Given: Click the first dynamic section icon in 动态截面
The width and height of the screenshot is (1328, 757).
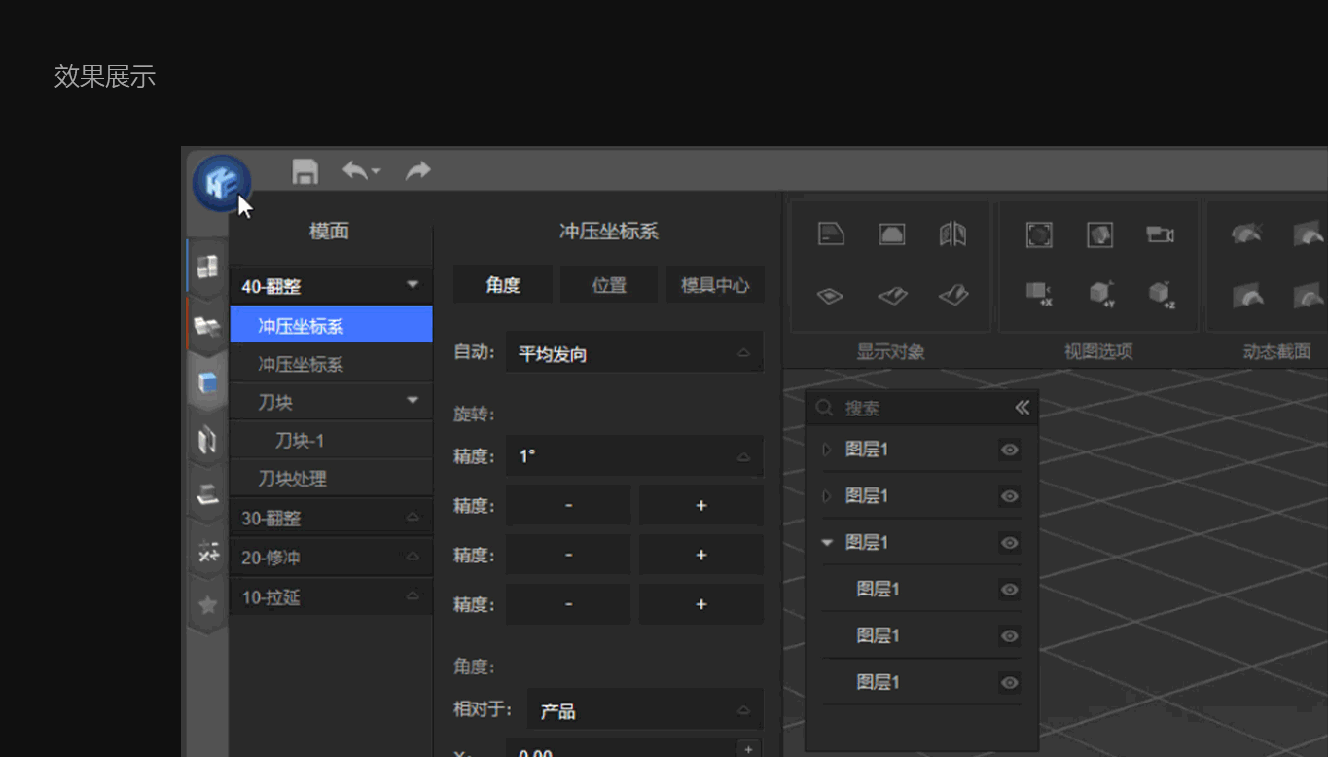Looking at the screenshot, I should 1248,234.
